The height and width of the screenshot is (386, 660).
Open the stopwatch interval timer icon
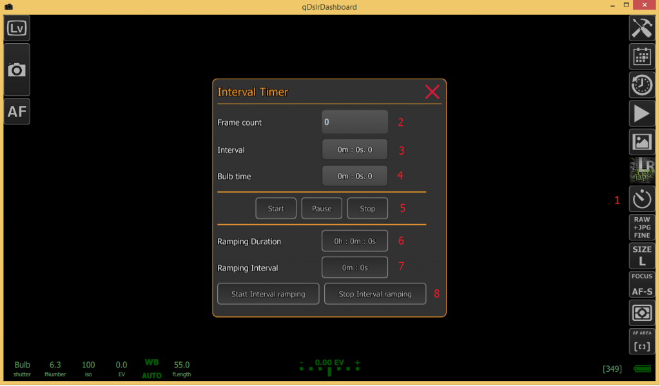coord(641,198)
